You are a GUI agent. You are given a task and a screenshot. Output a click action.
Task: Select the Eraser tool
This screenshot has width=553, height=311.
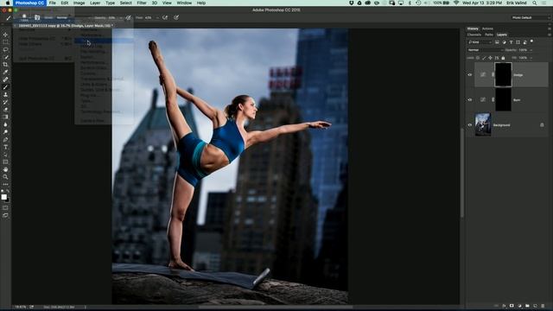pos(5,110)
